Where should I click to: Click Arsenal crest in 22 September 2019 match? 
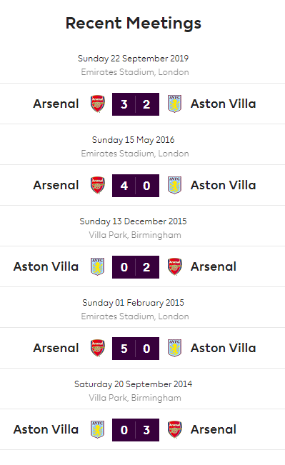[x=98, y=104]
